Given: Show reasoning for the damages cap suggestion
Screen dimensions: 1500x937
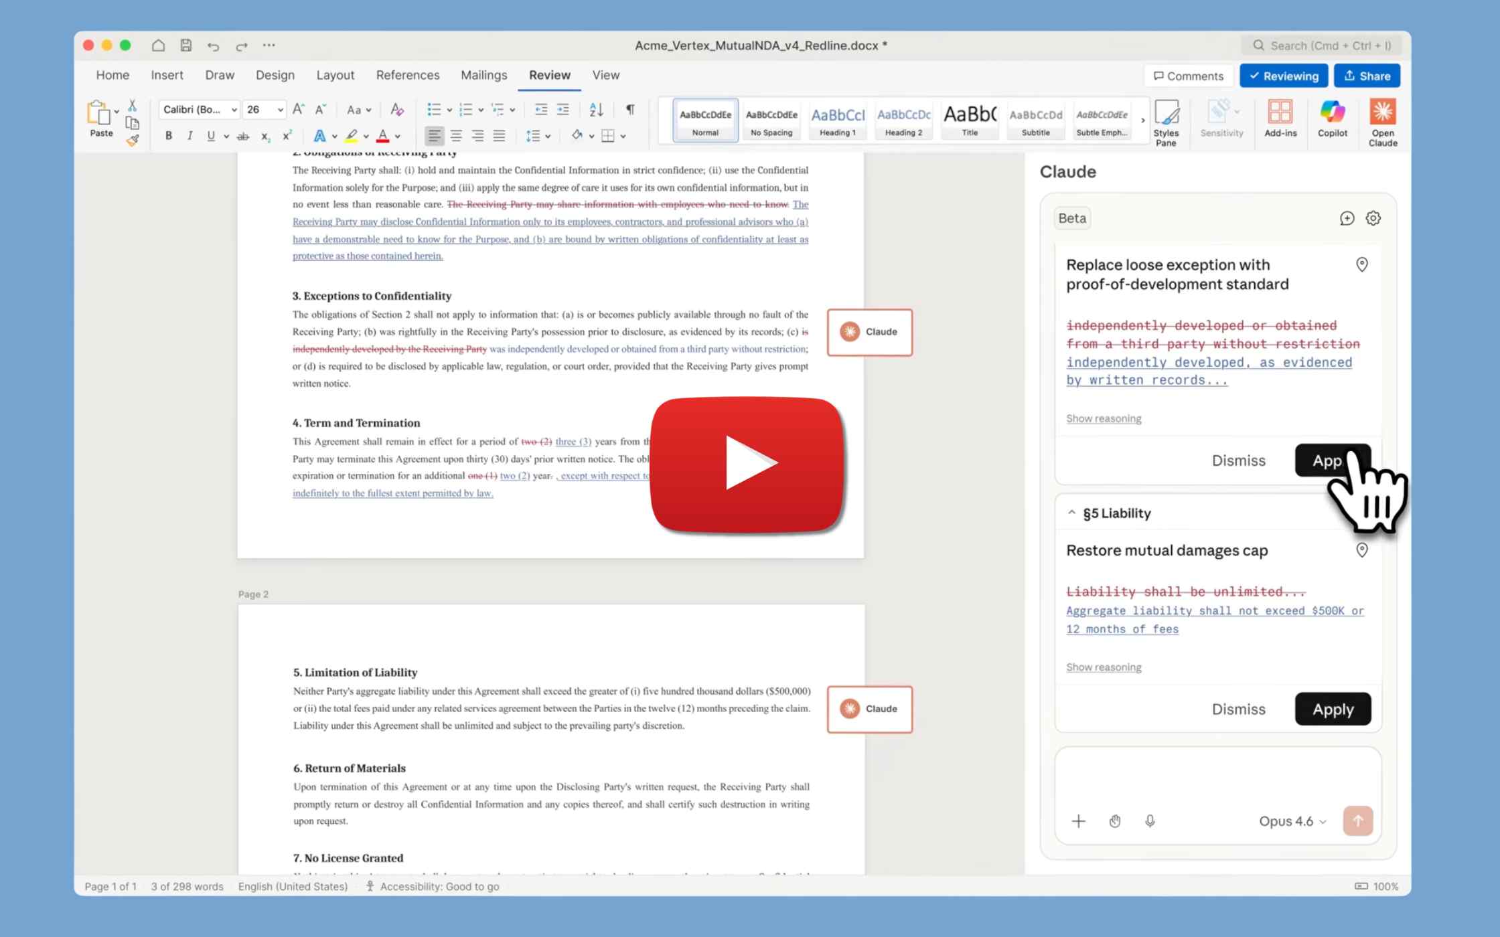Looking at the screenshot, I should [x=1104, y=667].
